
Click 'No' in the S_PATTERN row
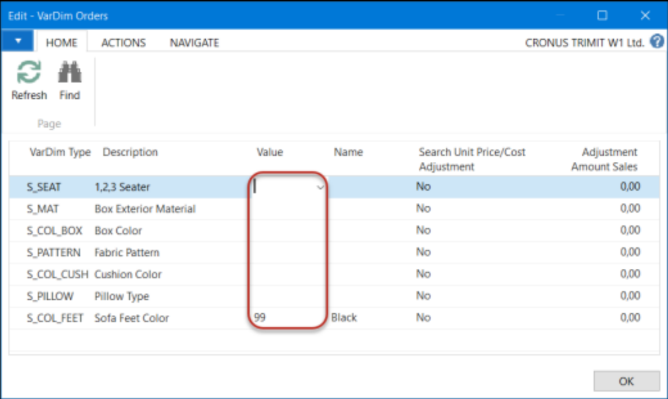coord(423,252)
